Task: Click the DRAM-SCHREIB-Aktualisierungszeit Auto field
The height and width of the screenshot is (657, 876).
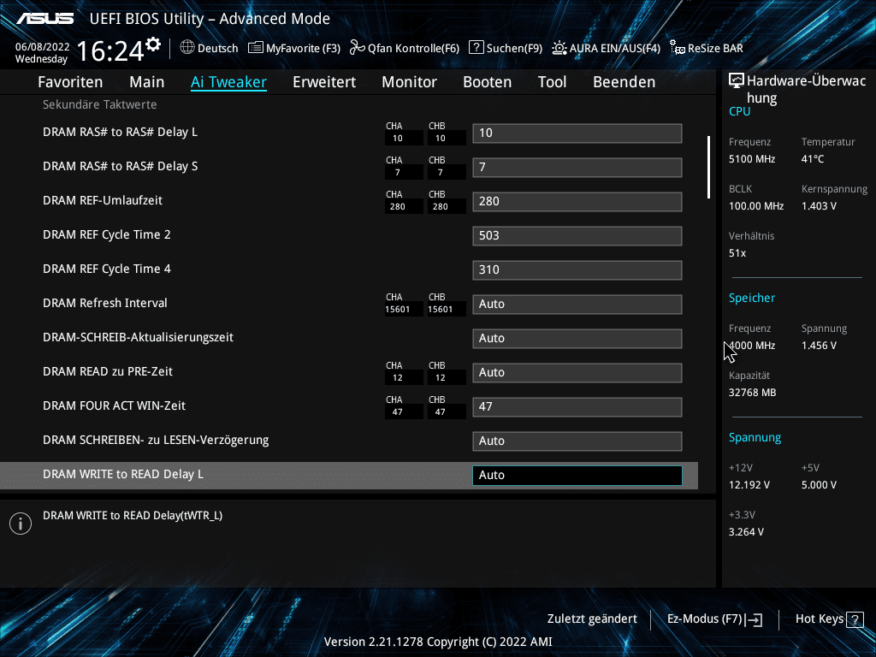Action: click(577, 339)
